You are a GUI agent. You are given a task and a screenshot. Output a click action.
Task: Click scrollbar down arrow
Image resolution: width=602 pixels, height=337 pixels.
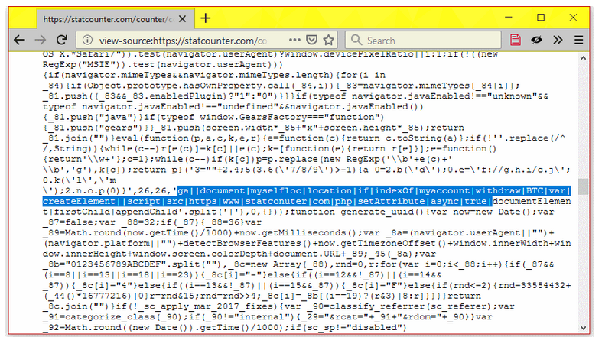[x=583, y=328]
